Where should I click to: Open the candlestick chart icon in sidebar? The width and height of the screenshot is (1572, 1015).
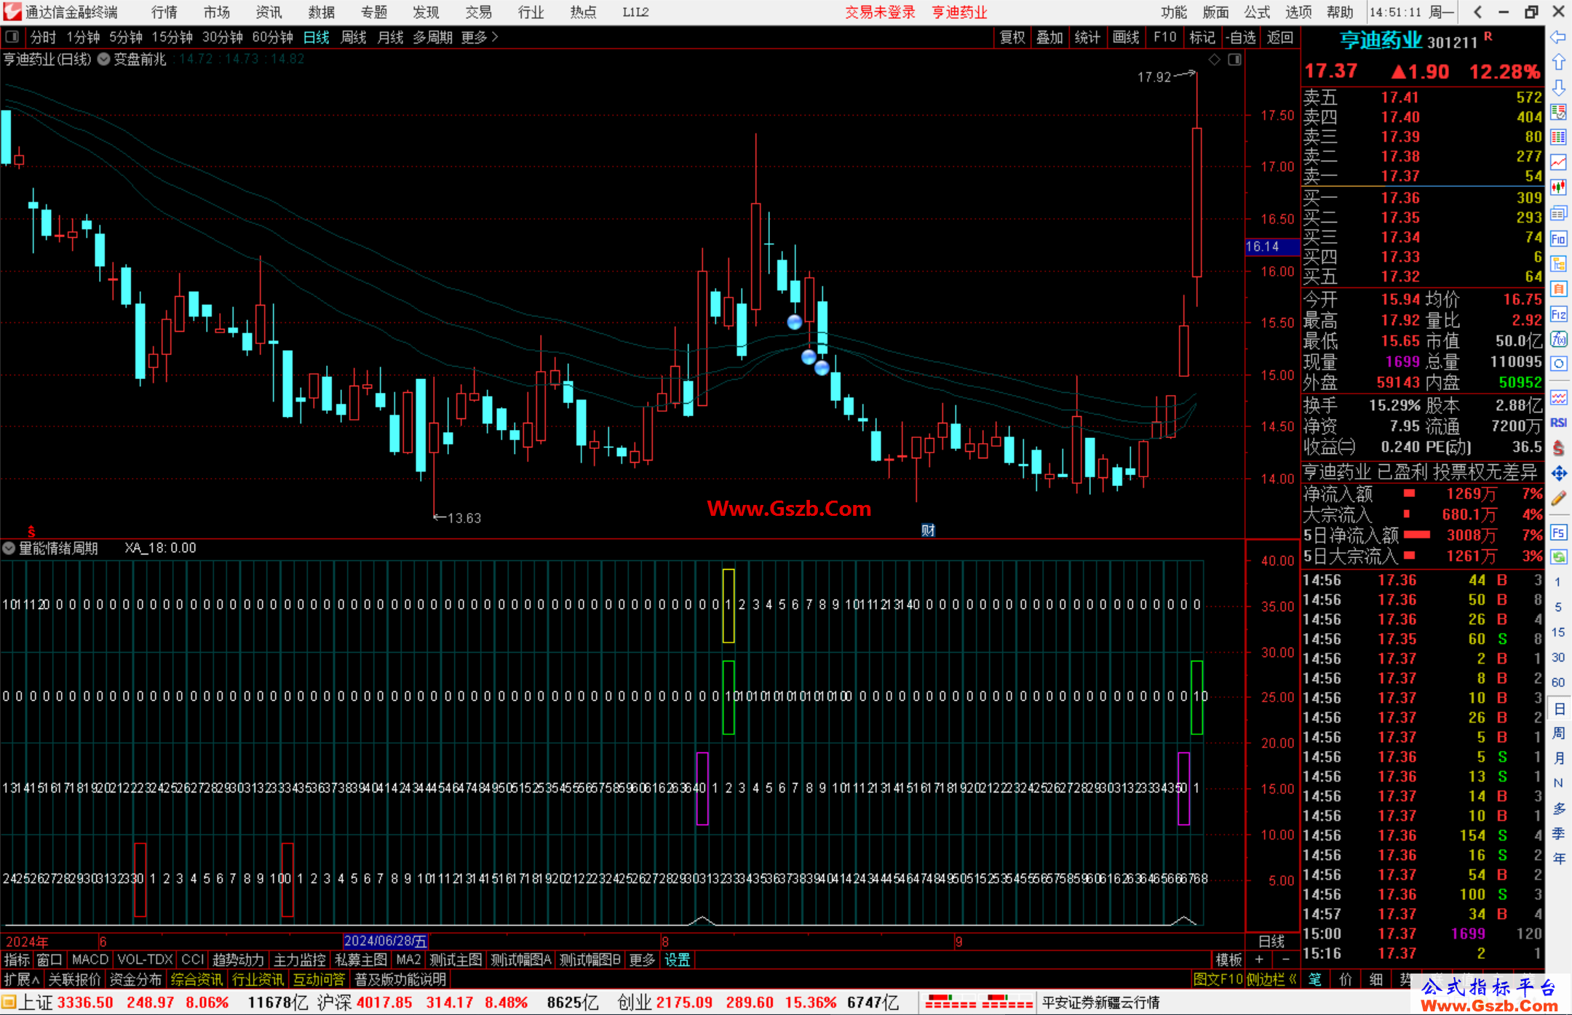(1558, 188)
